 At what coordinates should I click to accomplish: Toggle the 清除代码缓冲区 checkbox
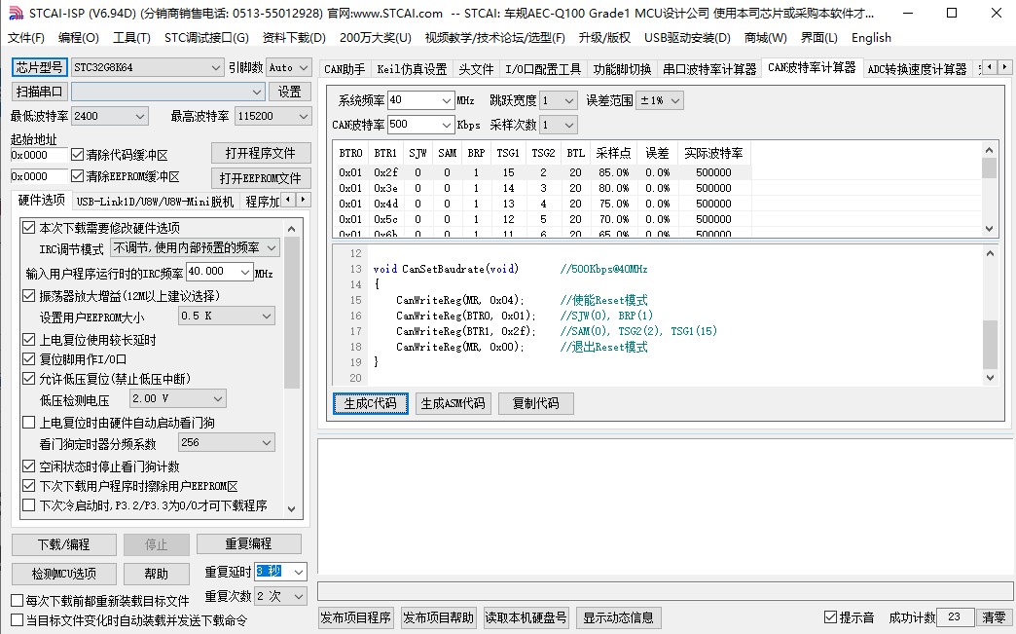point(78,155)
